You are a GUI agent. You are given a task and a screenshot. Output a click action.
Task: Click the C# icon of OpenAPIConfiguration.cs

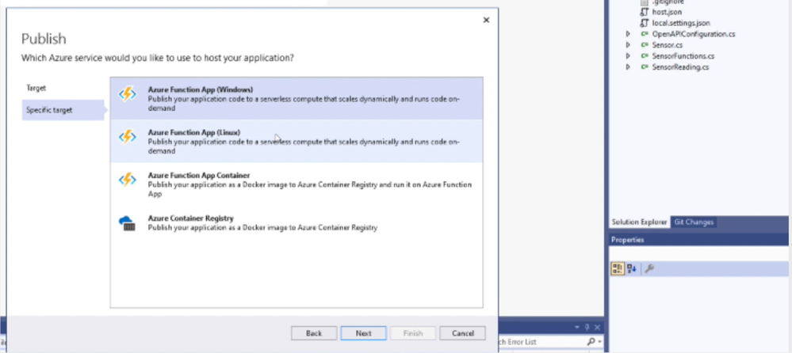click(645, 34)
